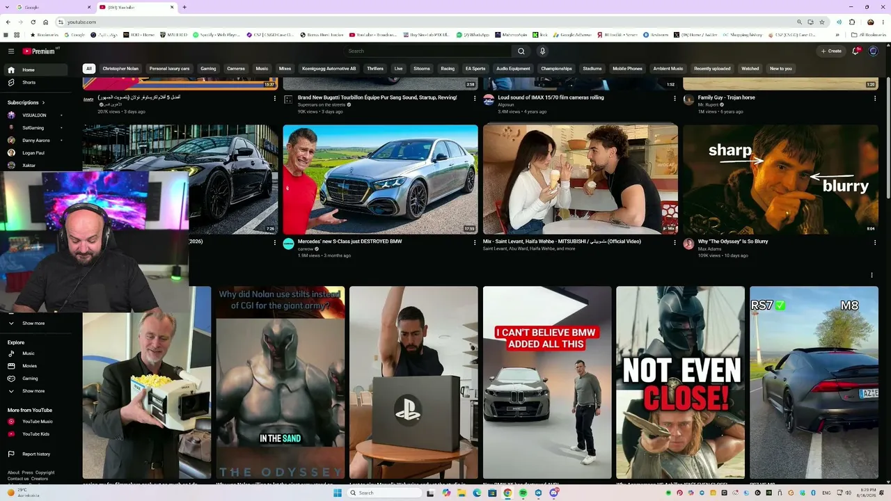Open the Danny Aarons subscription channel
The height and width of the screenshot is (501, 891).
(x=35, y=140)
